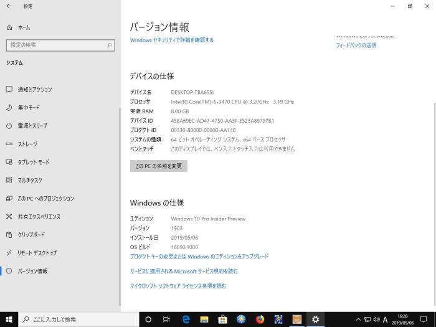Open the Windows Start menu
436x327 pixels.
(9, 320)
